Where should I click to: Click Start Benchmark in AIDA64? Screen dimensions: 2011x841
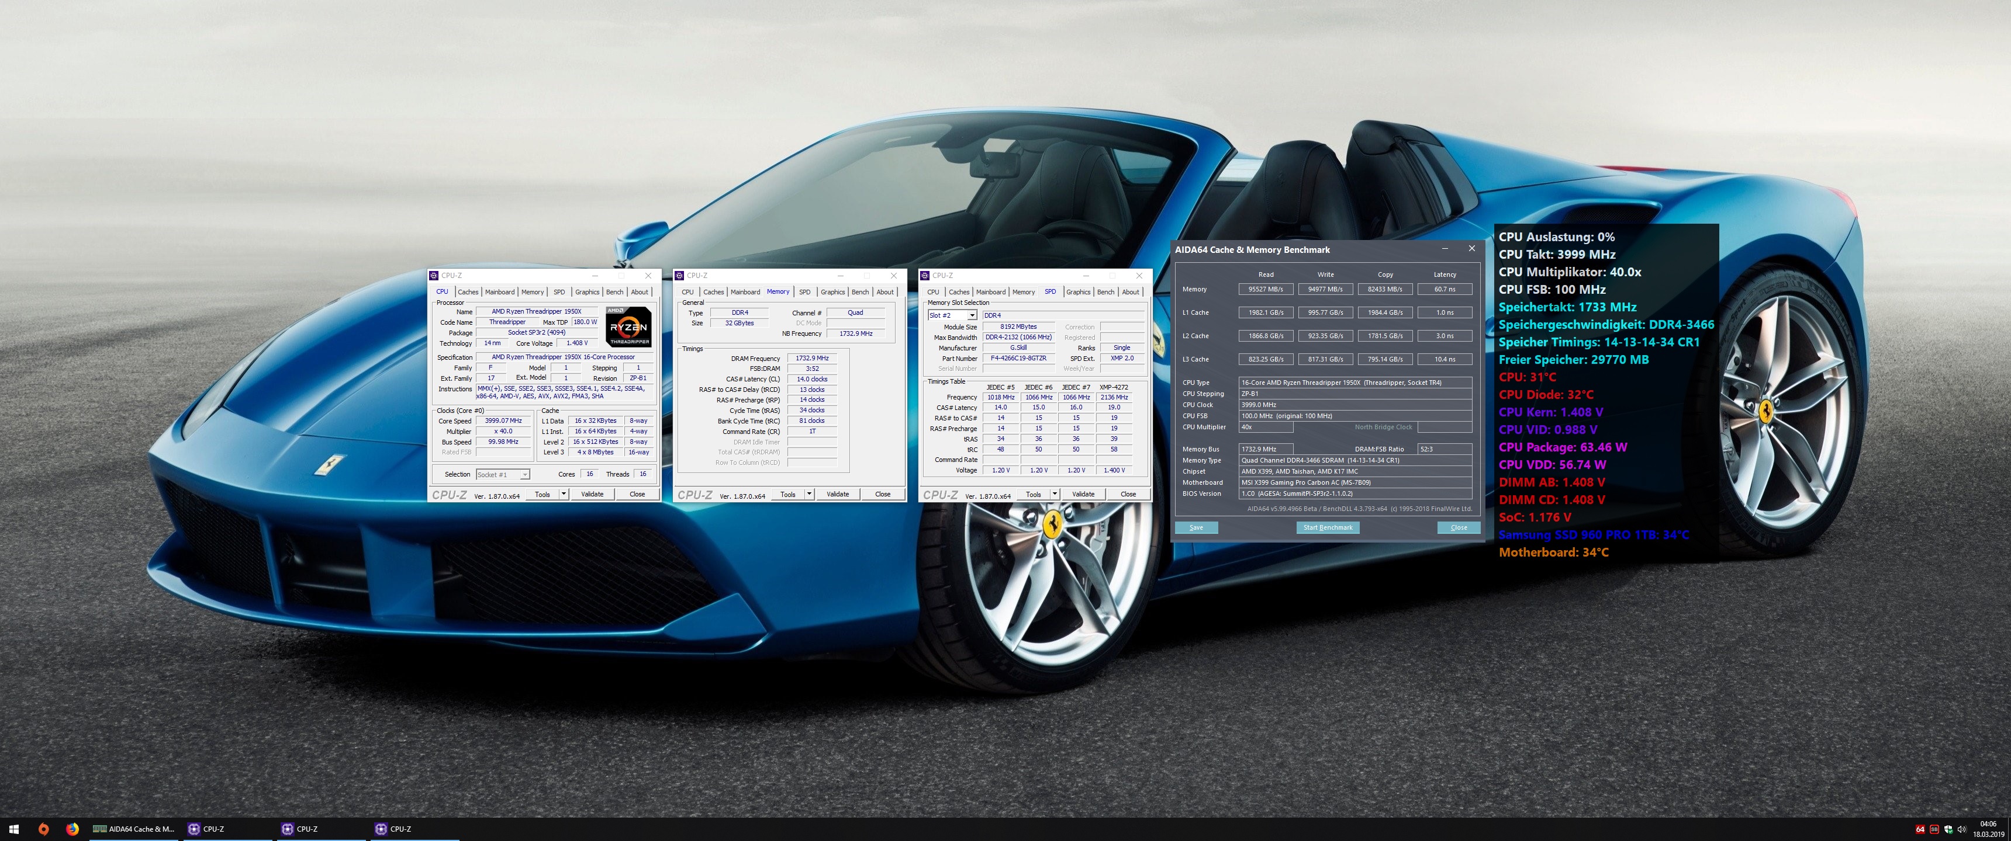coord(1327,527)
